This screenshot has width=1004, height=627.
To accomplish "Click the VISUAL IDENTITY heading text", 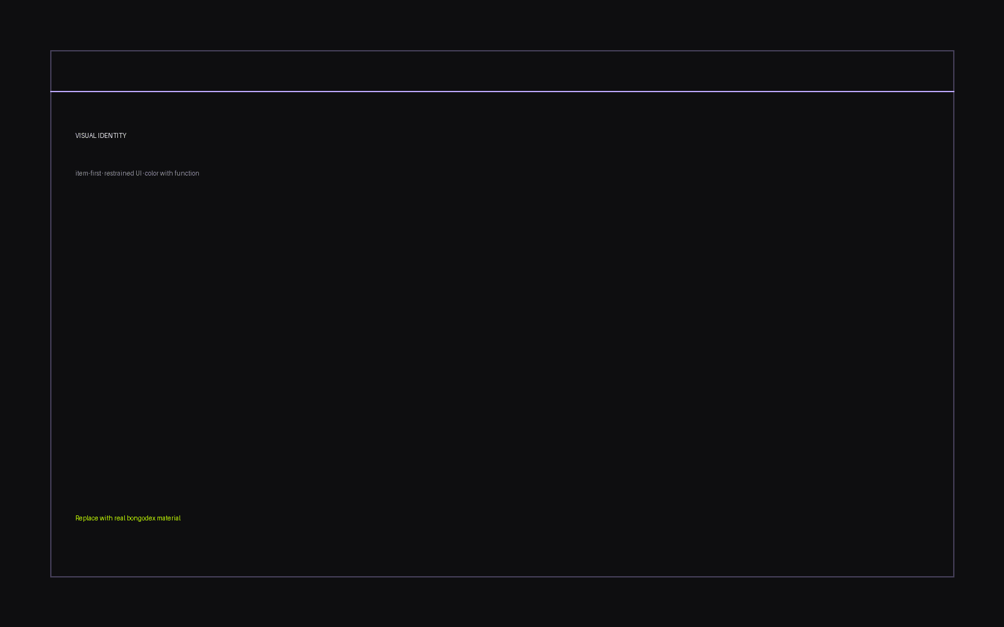I will pyautogui.click(x=100, y=135).
